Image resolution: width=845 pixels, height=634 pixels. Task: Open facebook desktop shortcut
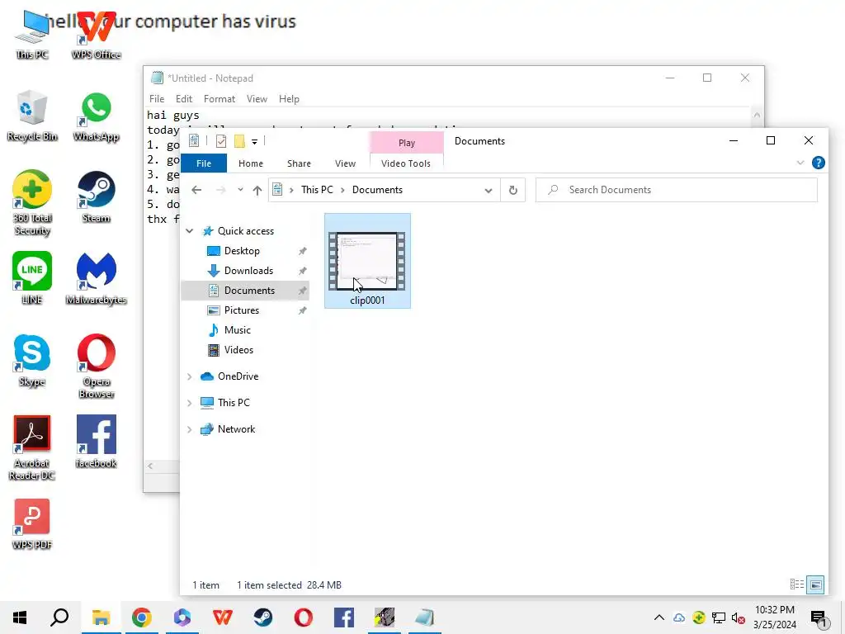tap(97, 441)
